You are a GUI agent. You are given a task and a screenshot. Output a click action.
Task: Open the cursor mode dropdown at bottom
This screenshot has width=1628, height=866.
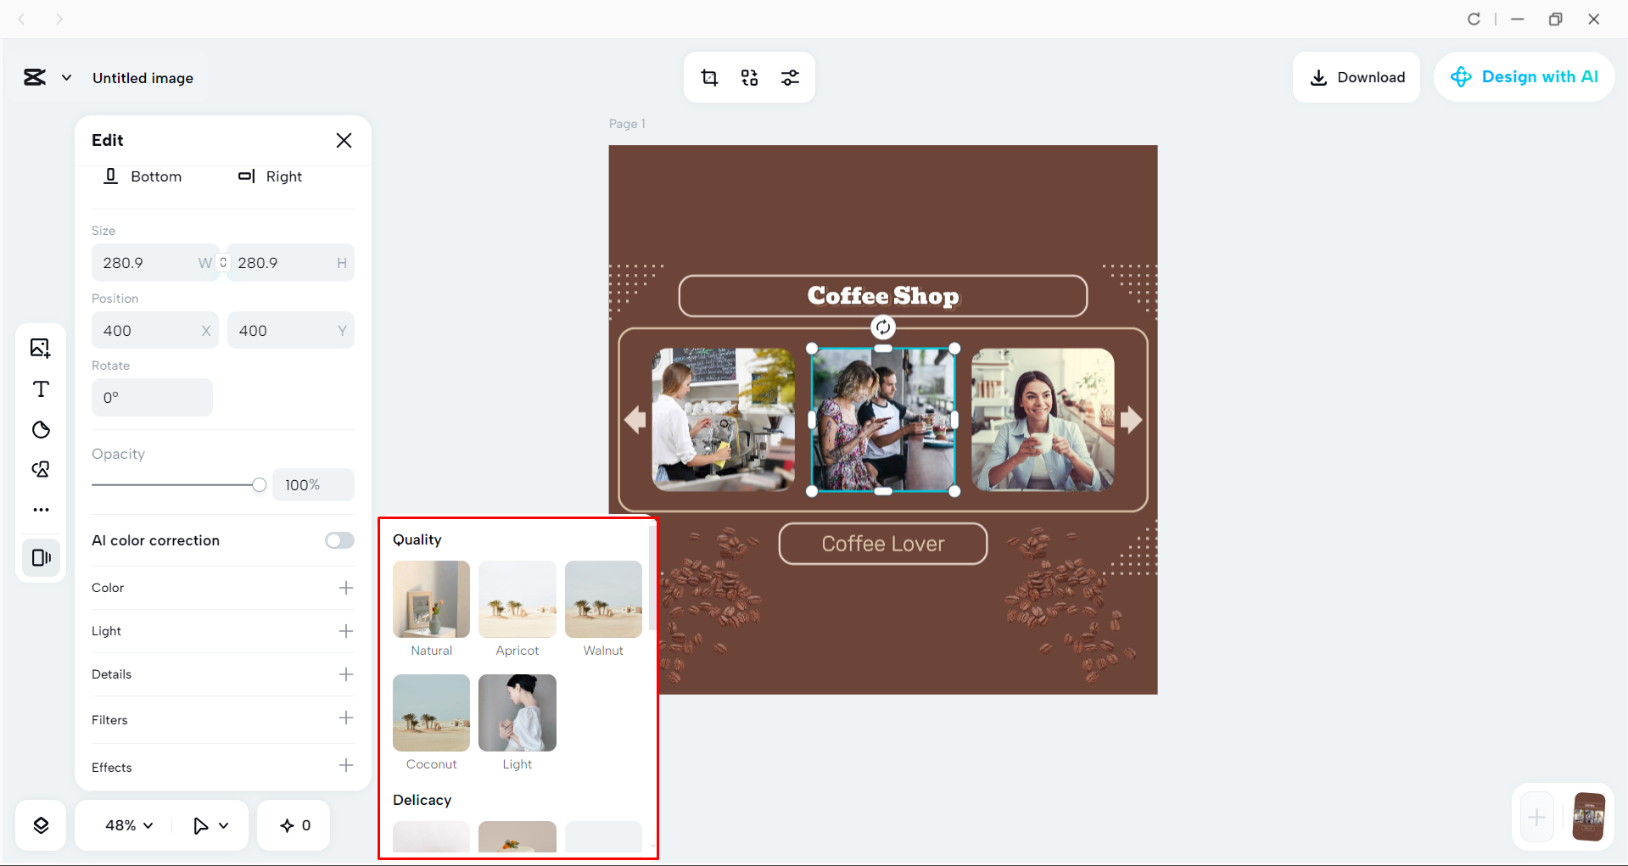[210, 824]
